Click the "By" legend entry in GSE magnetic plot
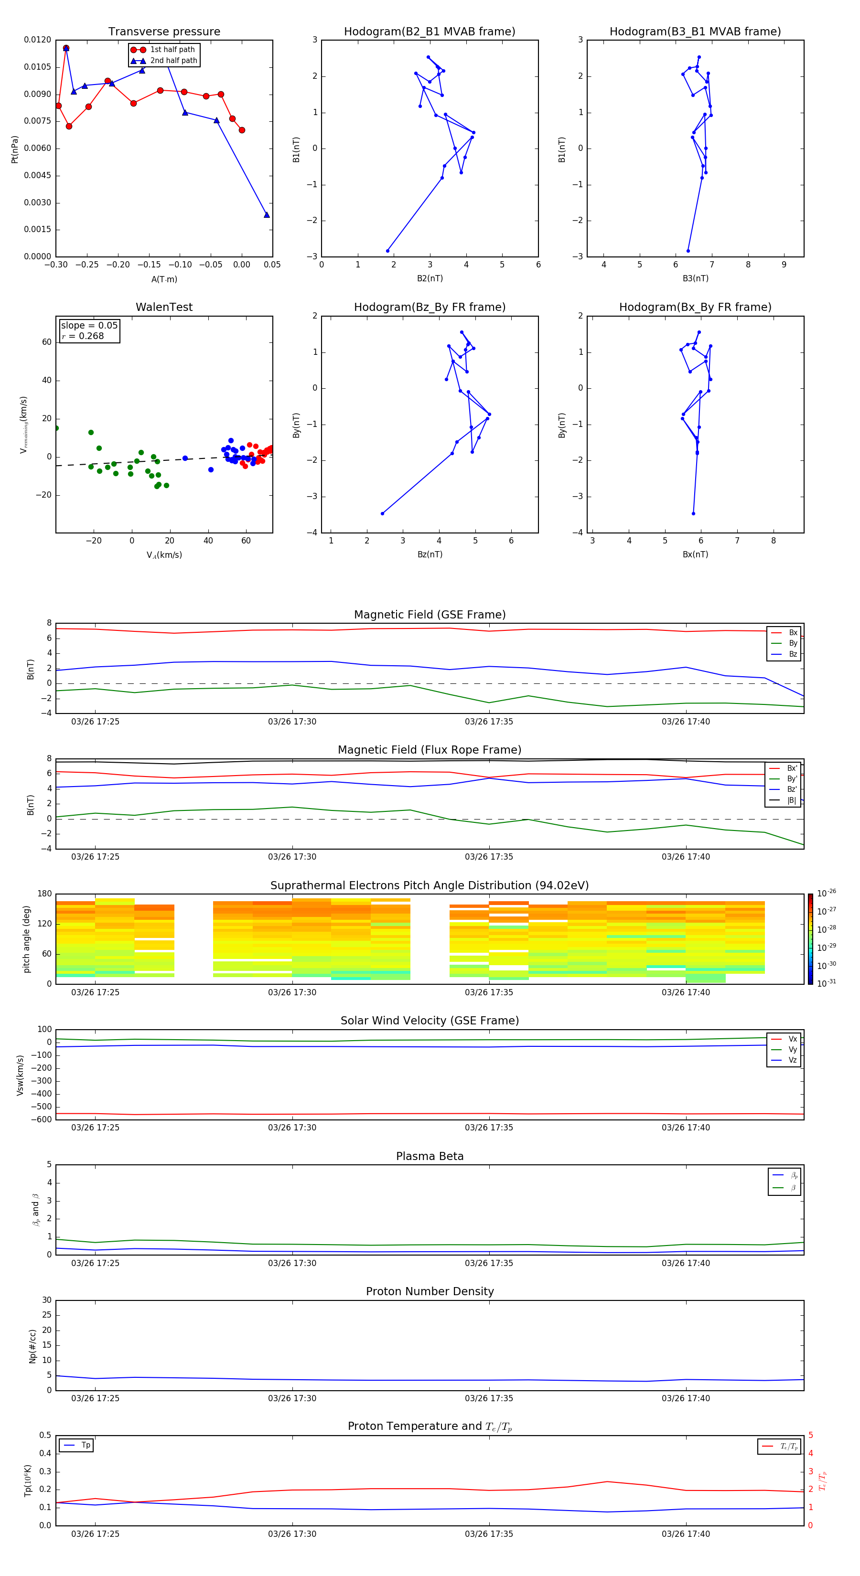Viewport: 860px width, 1576px height. (x=784, y=644)
